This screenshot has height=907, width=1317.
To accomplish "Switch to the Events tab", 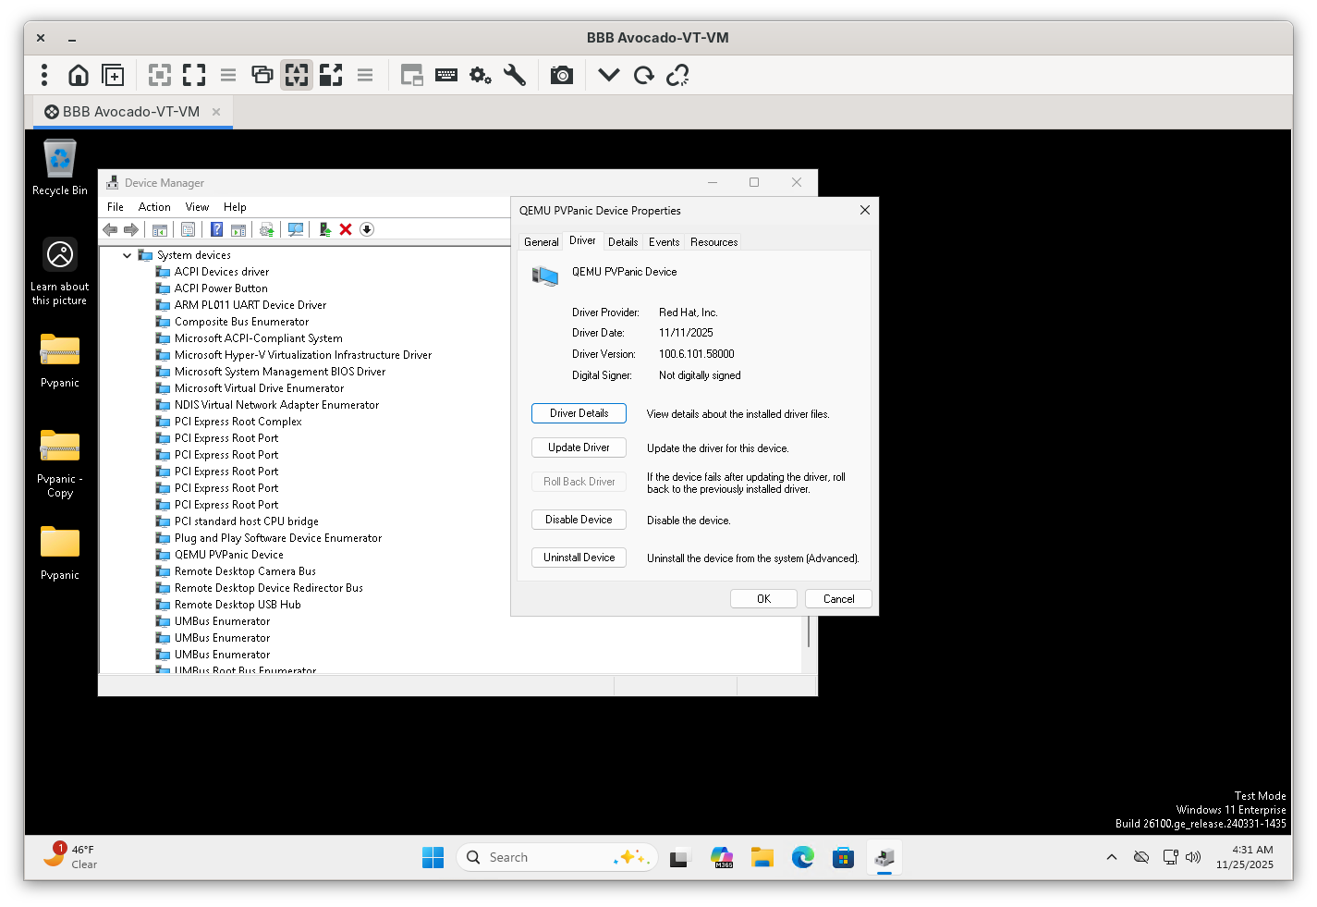I will 664,242.
